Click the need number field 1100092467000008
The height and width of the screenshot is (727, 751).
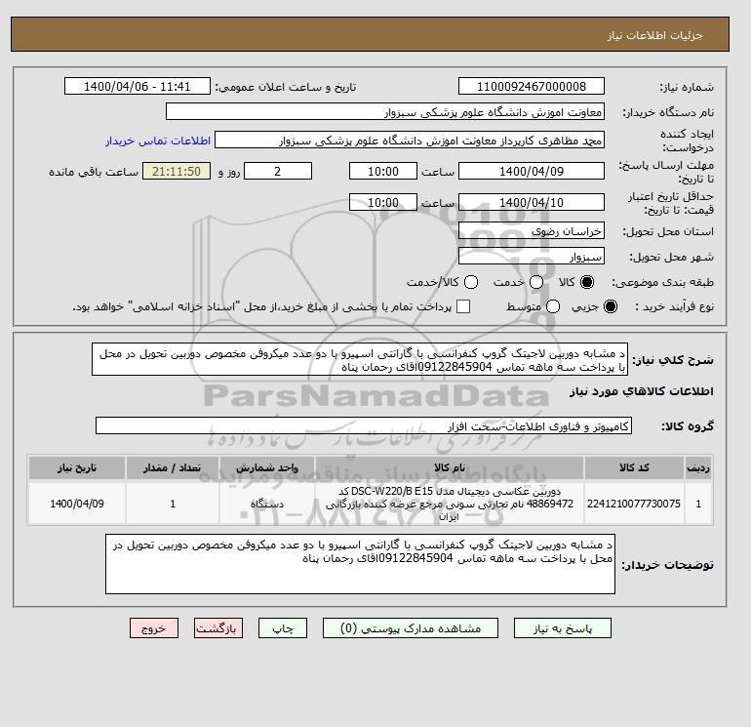click(532, 86)
